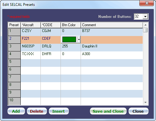Click the empty CODE cell in row 5
The width and height of the screenshot is (156, 121).
coord(51,63)
